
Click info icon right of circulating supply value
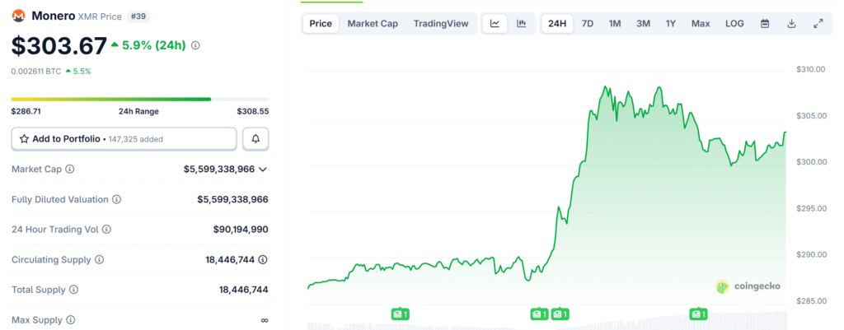pyautogui.click(x=263, y=260)
